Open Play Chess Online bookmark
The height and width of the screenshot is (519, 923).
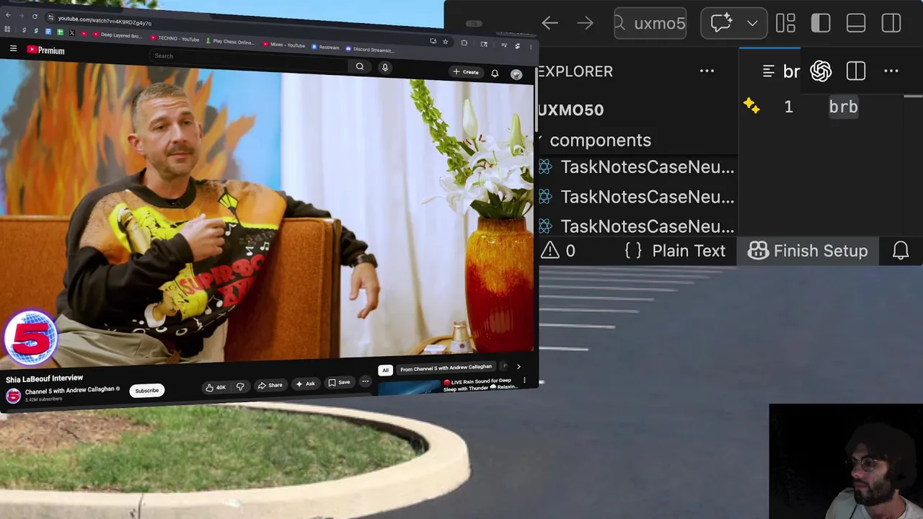click(x=231, y=41)
